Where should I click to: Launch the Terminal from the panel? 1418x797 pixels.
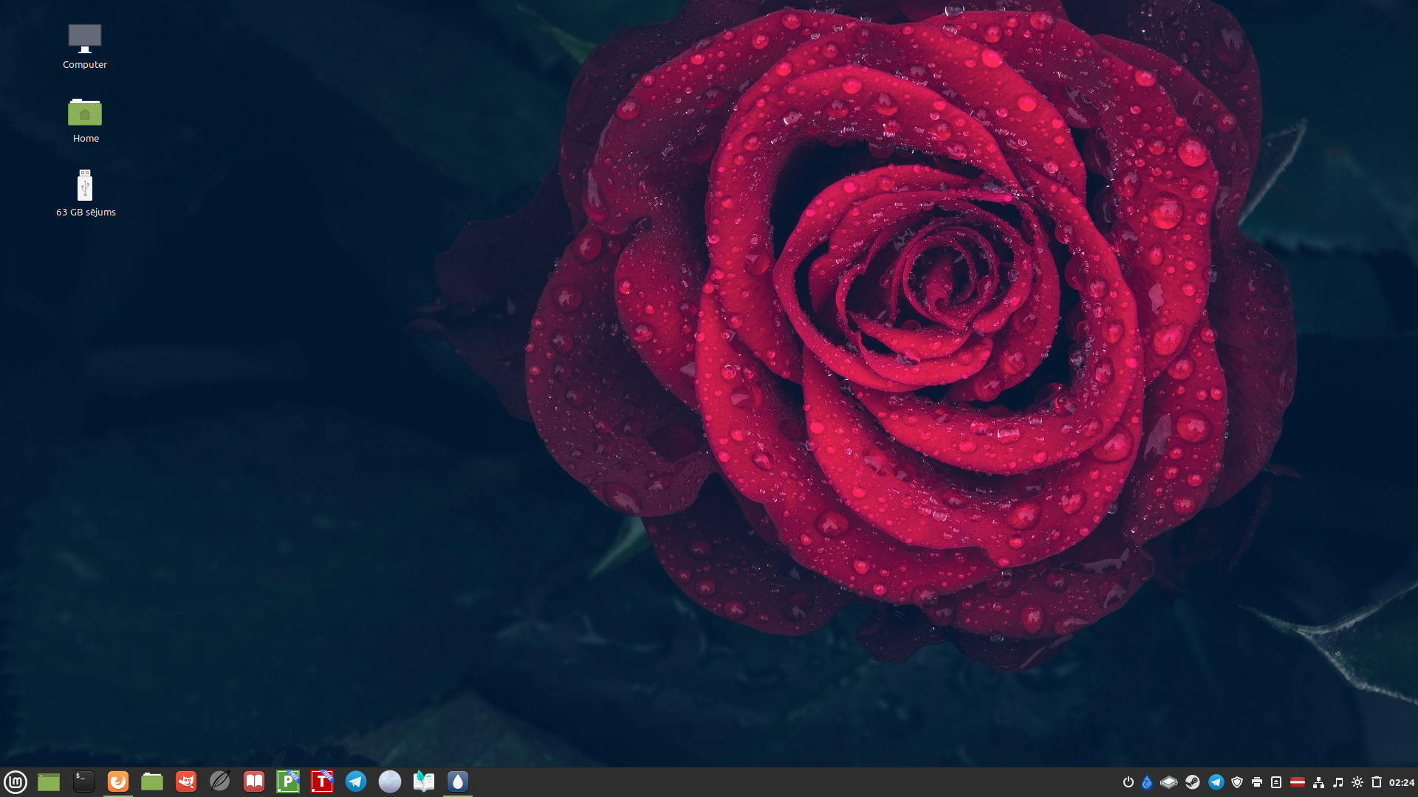(x=83, y=782)
